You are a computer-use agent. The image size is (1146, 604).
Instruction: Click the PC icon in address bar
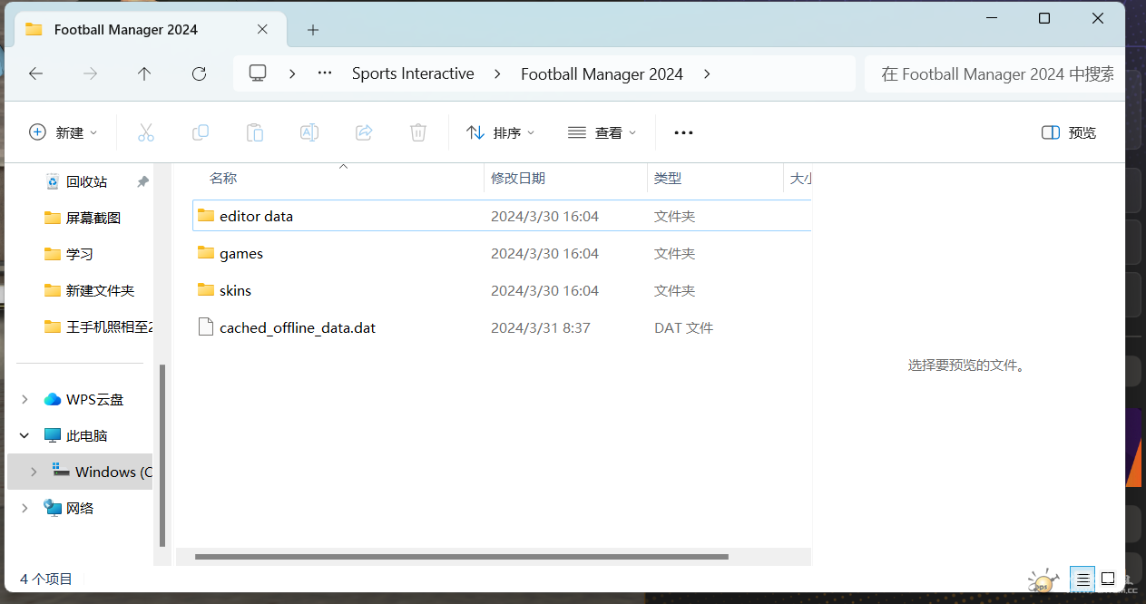(x=258, y=73)
